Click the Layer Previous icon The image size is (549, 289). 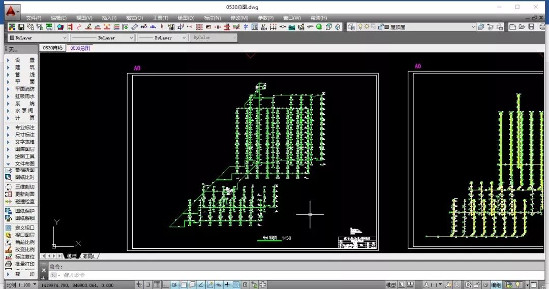[x=490, y=27]
